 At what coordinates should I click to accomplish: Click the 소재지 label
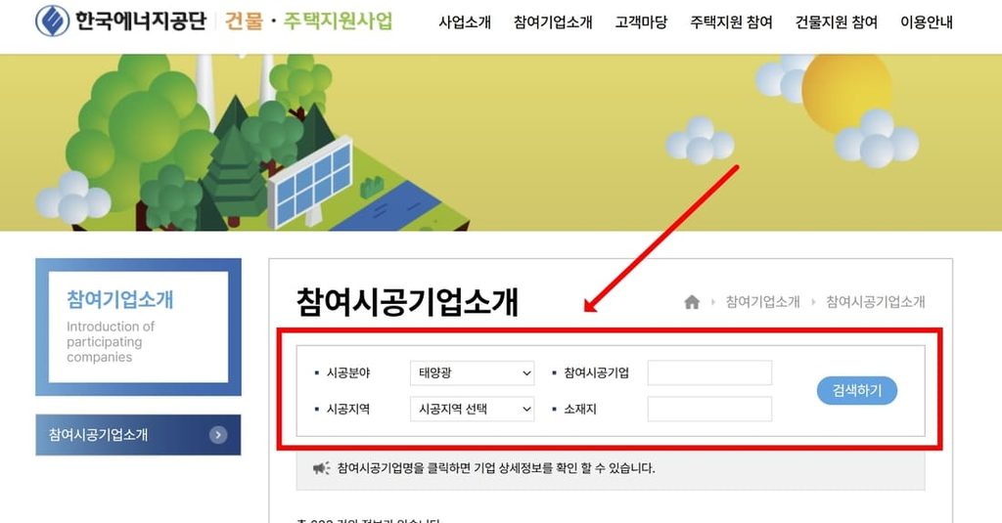579,409
